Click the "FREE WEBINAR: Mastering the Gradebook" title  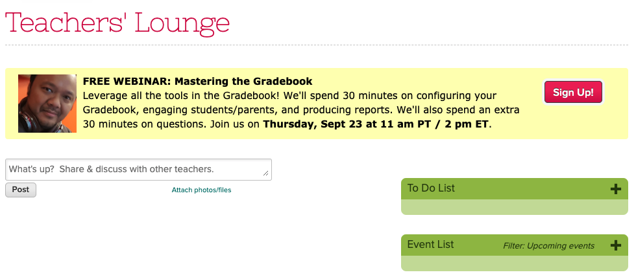coord(198,82)
